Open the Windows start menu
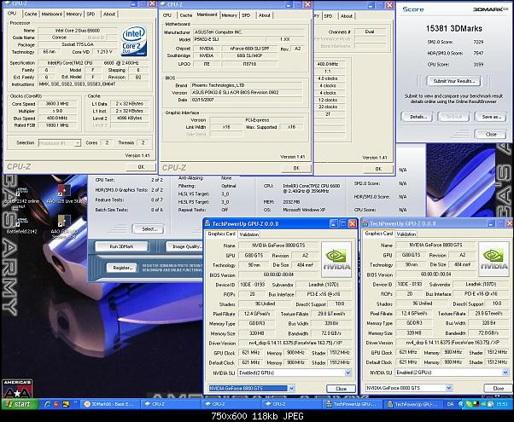 pyautogui.click(x=19, y=404)
